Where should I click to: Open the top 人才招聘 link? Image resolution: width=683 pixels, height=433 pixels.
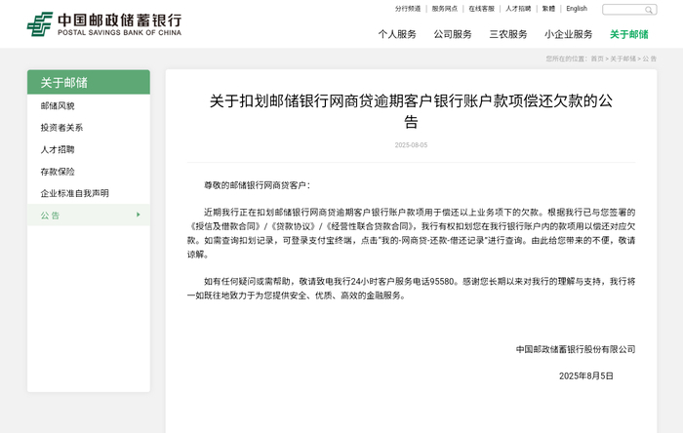518,9
